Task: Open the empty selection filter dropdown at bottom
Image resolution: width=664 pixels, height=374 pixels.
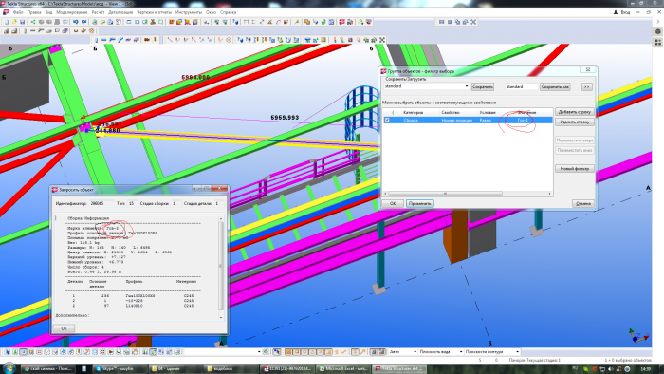Action: (259, 352)
